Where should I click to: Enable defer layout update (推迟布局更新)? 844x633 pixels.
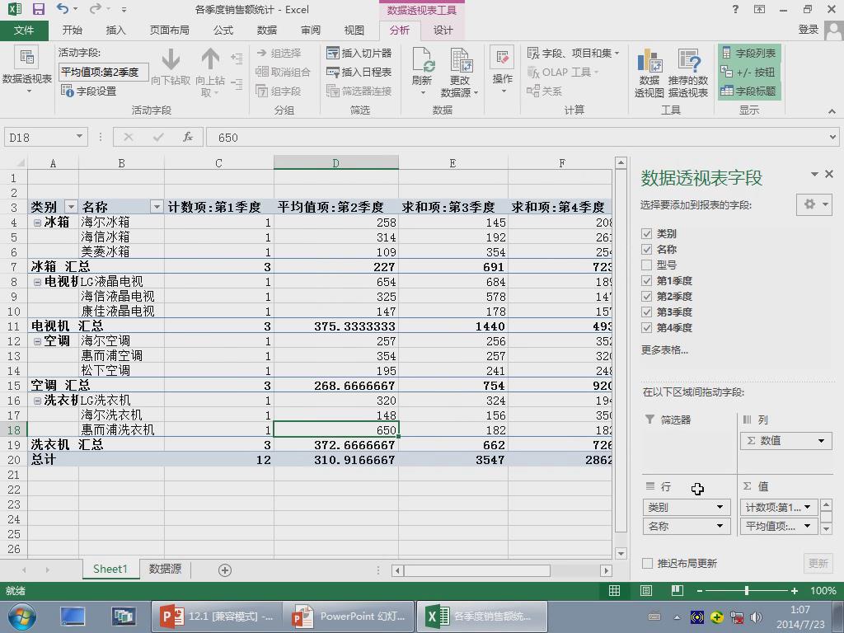[x=647, y=563]
